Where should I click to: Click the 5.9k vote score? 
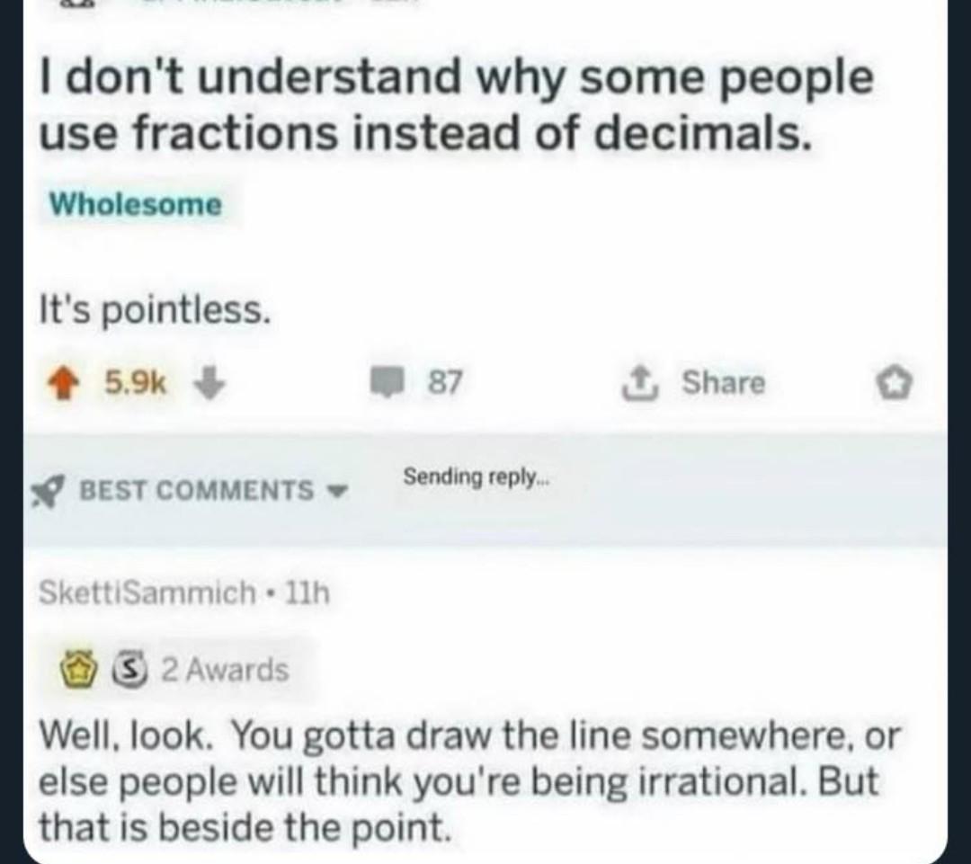tap(135, 383)
